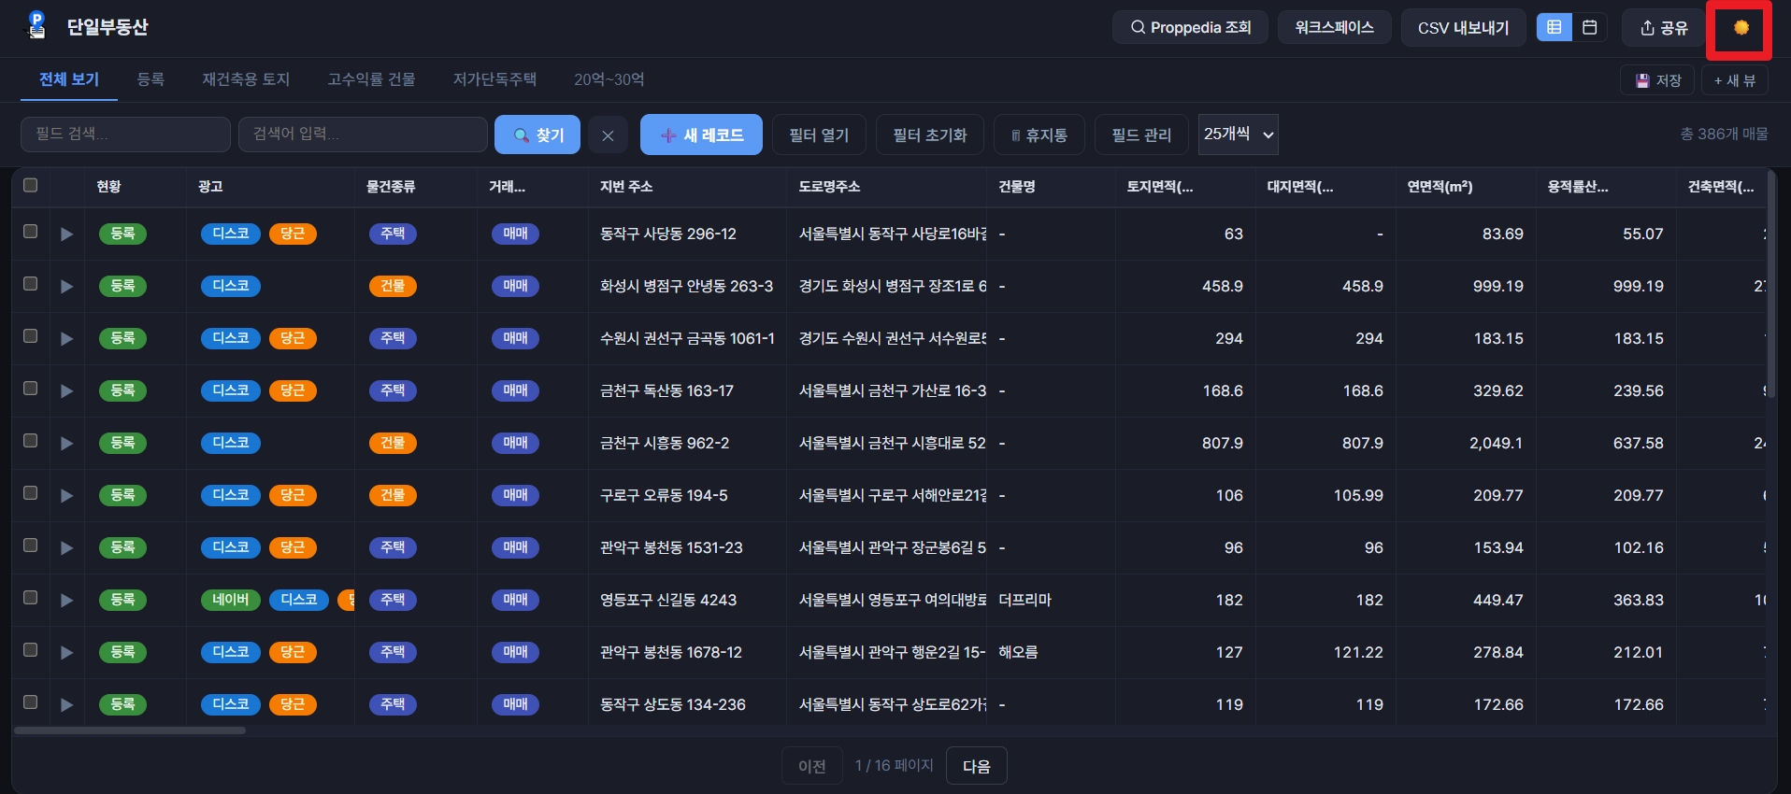1791x794 pixels.
Task: Create a record with 새 레코드
Action: click(701, 135)
